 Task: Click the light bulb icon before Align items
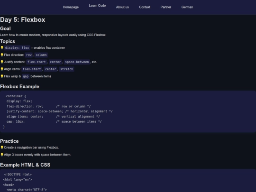coord(2,69)
